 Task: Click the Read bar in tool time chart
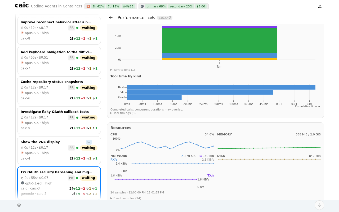point(154,97)
